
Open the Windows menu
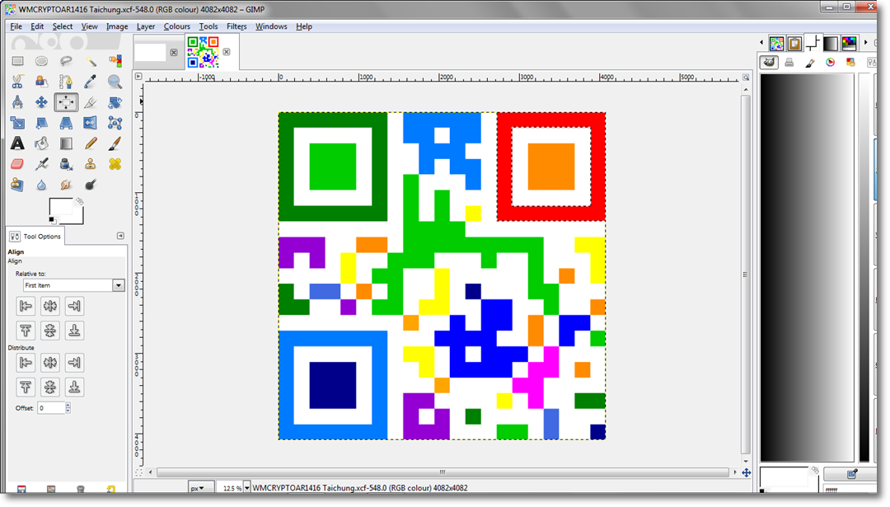pyautogui.click(x=271, y=26)
